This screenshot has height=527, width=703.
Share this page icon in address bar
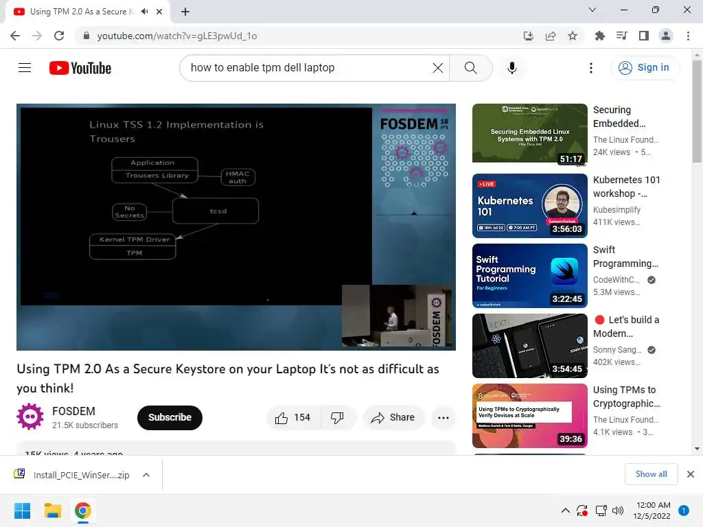(551, 36)
